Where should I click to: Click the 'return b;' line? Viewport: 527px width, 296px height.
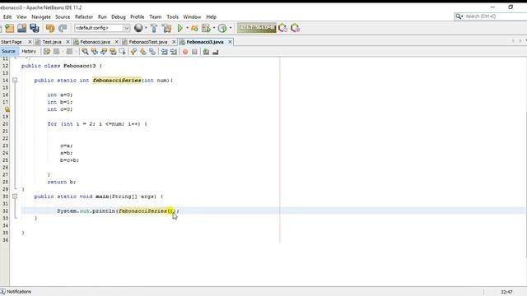point(62,182)
